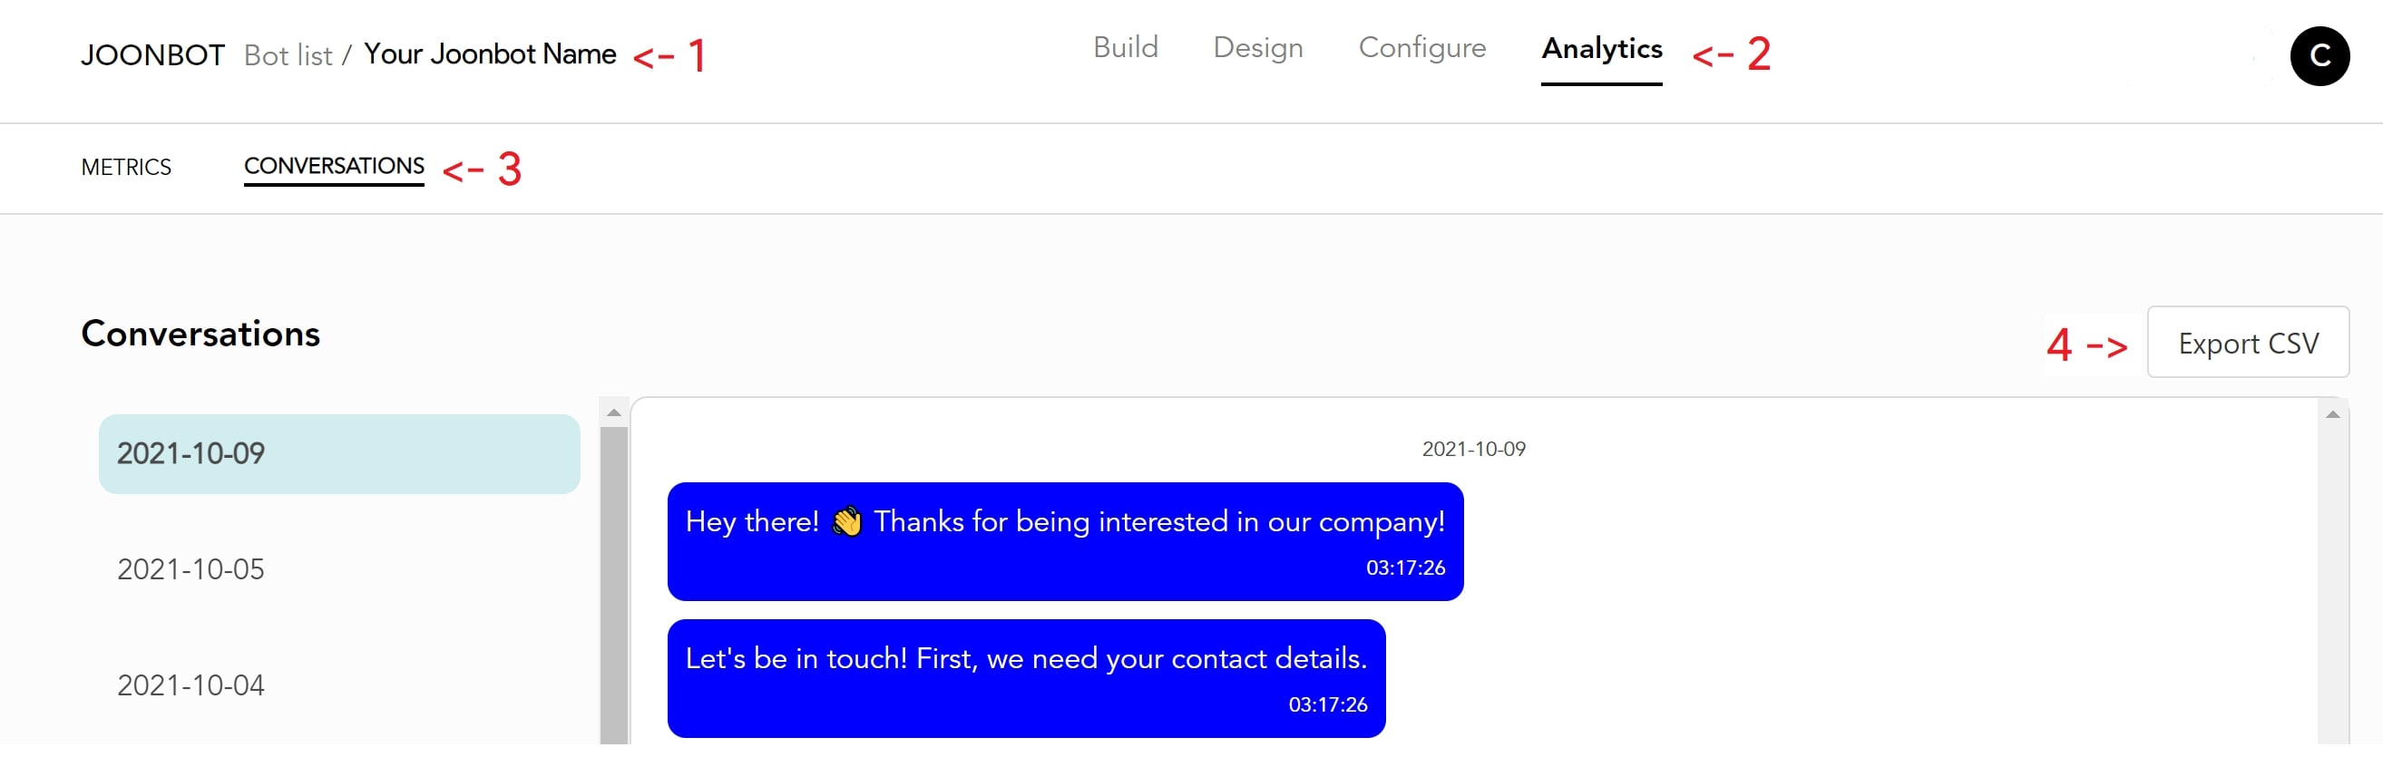Click the conversation list scrollbar thumb
This screenshot has height=757, width=2383.
(613, 585)
